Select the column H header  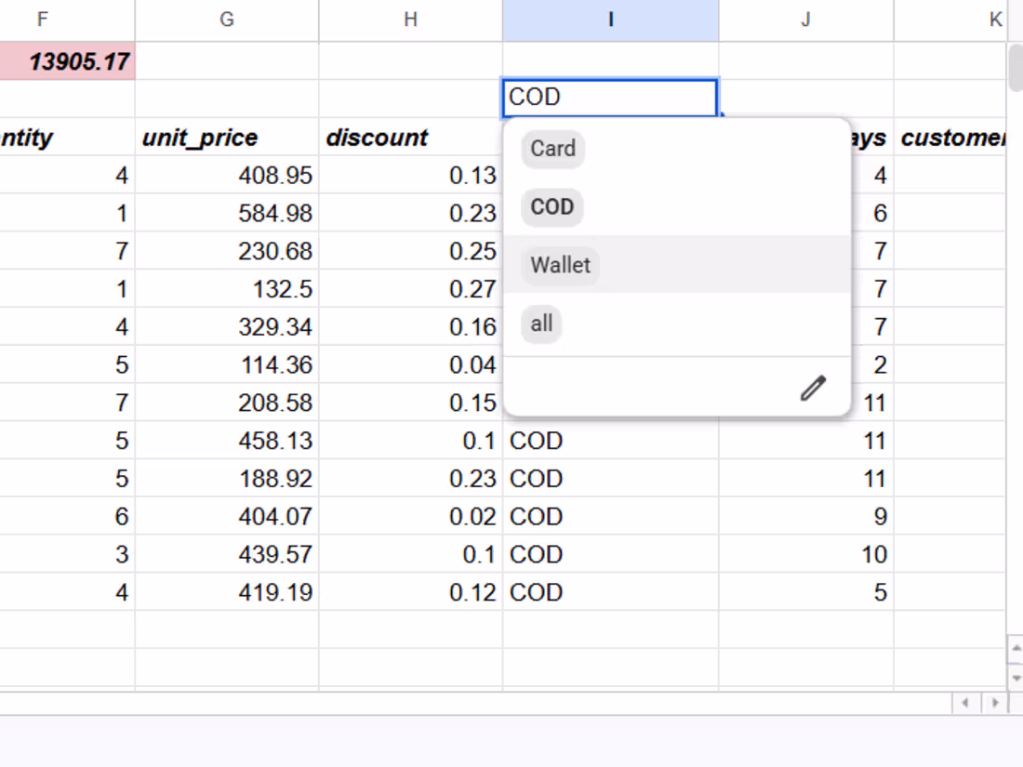click(410, 20)
